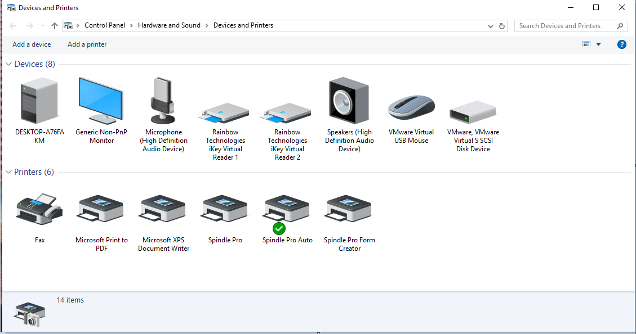
Task: Select the Spindle Pro printer icon
Action: [225, 209]
